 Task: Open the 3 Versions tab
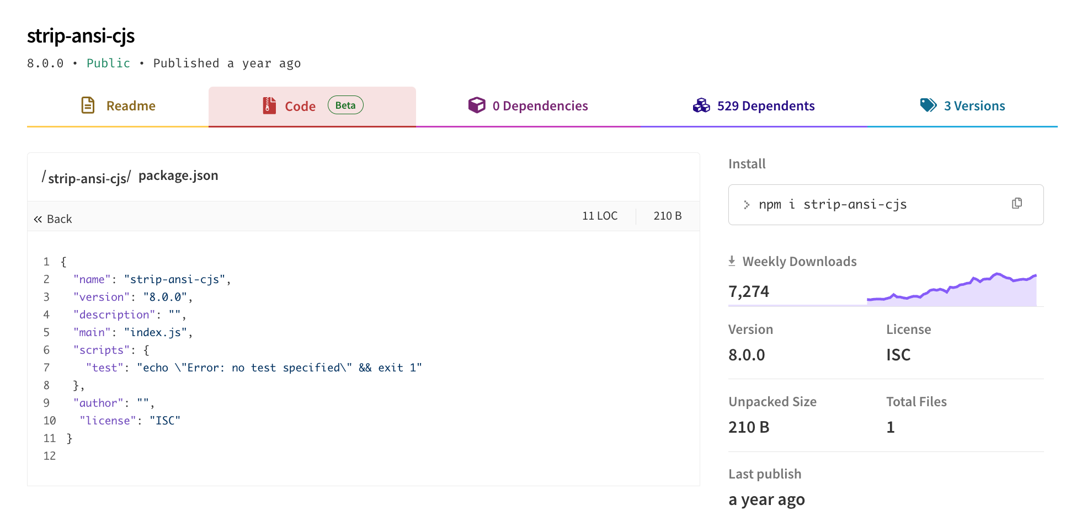click(x=974, y=106)
